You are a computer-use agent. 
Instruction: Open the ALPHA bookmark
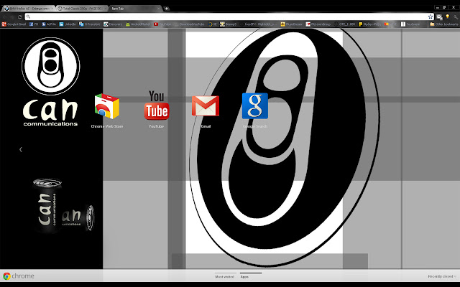[49, 24]
